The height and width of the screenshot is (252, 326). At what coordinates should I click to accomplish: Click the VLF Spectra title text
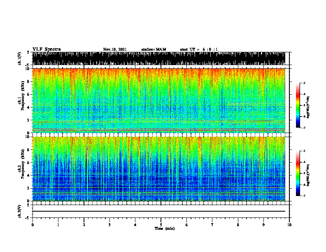[47, 49]
